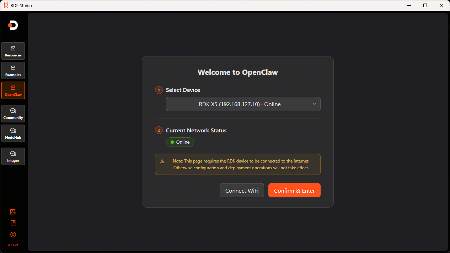
Task: Close the RDK Studio window
Action: [x=441, y=5]
